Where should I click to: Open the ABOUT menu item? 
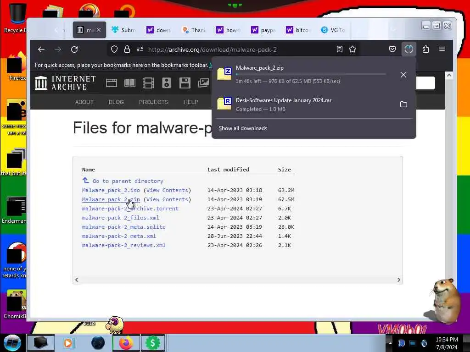pos(84,102)
